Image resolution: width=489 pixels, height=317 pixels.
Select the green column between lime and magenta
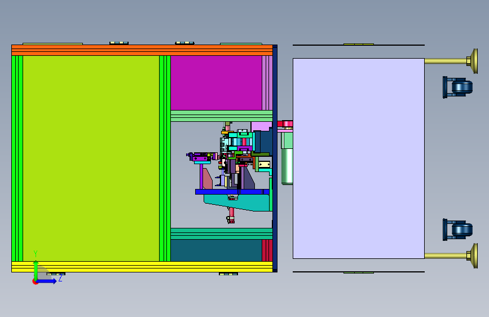(165, 158)
